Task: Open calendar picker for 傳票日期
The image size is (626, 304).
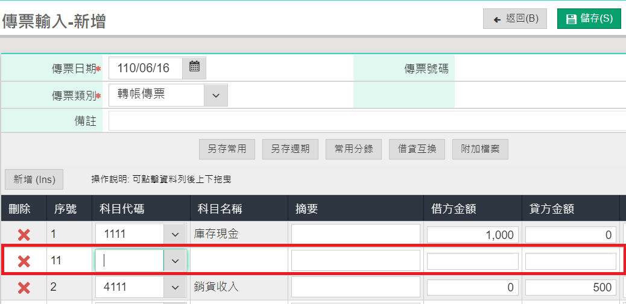Action: 194,68
